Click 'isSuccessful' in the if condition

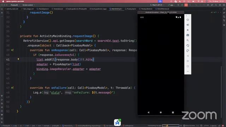[64, 55]
